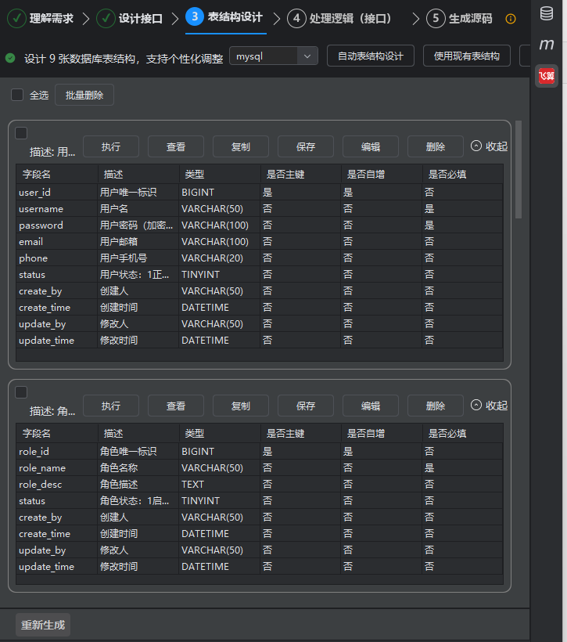Open the Database tool icon in sidebar
567x642 pixels.
pyautogui.click(x=547, y=13)
